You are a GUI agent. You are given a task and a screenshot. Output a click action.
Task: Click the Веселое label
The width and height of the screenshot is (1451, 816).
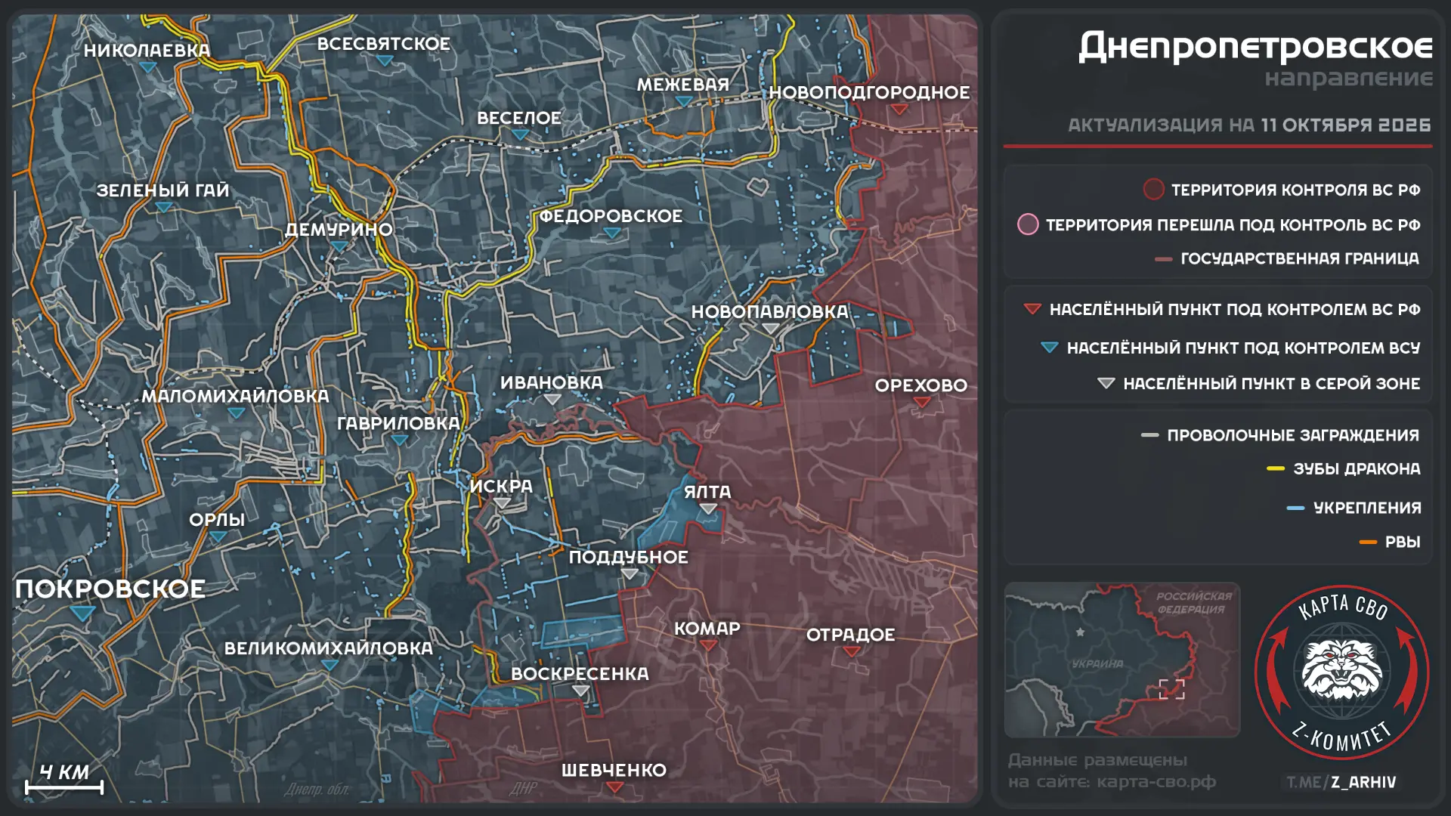click(519, 118)
